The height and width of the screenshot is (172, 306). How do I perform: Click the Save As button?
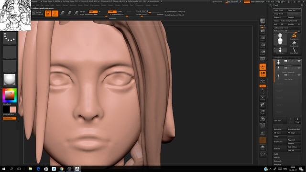click(294, 10)
